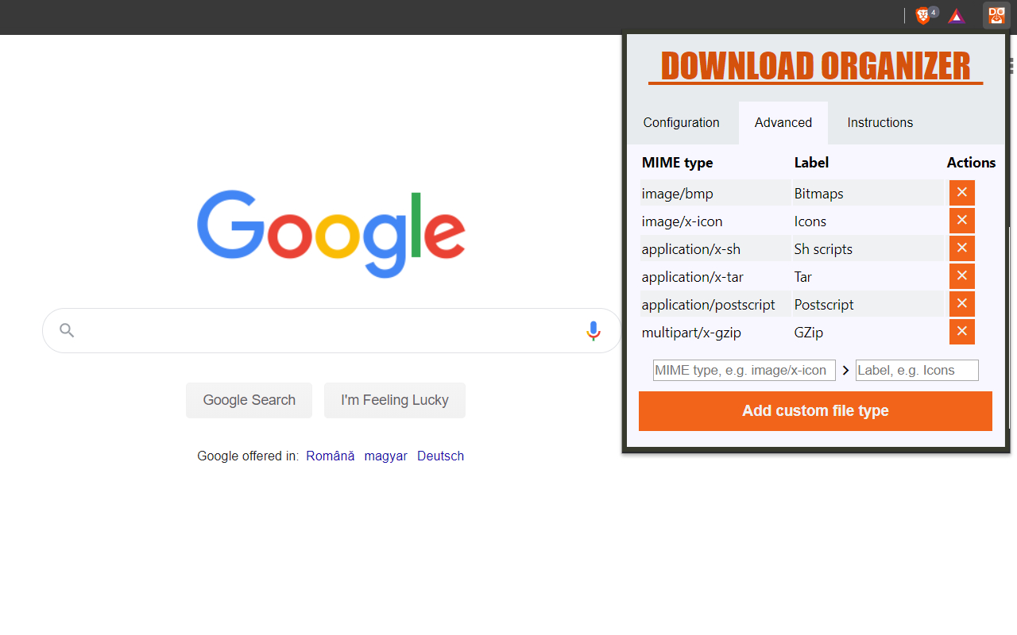Click the Label column header

(x=811, y=163)
